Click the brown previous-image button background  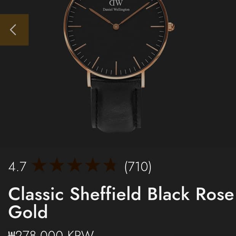tap(14, 30)
